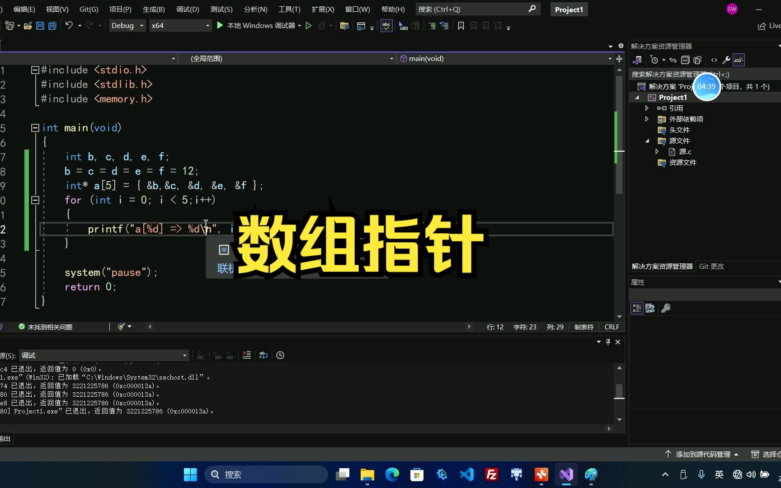Start debugging with 本地 Windows 调试器

[x=258, y=26]
